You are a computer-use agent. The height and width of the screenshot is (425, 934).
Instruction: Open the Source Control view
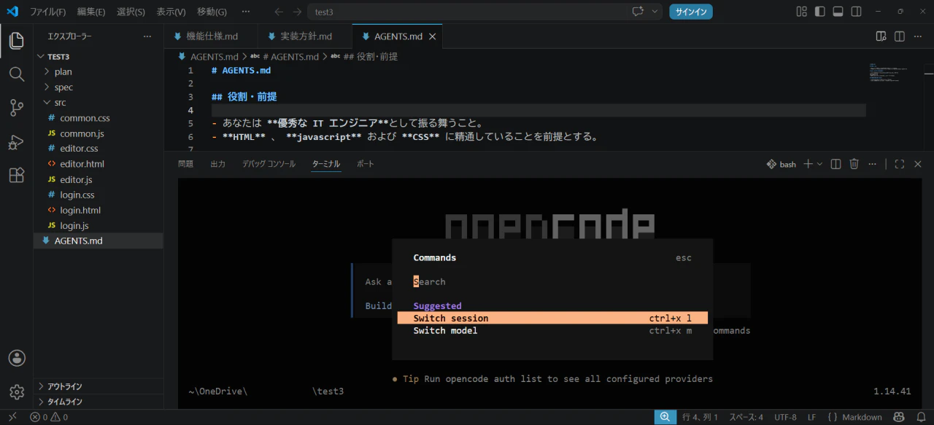click(16, 108)
